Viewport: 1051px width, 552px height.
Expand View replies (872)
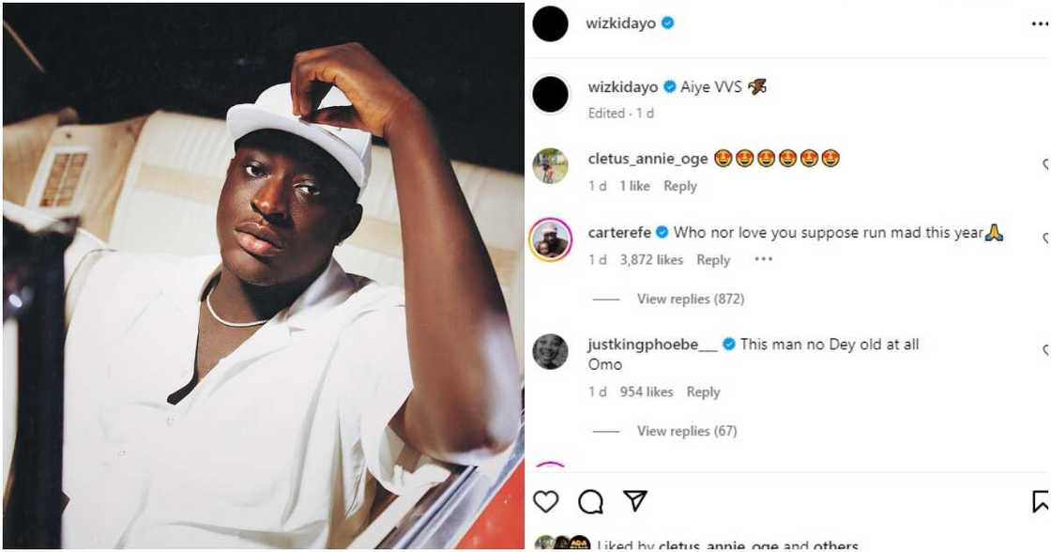690,299
